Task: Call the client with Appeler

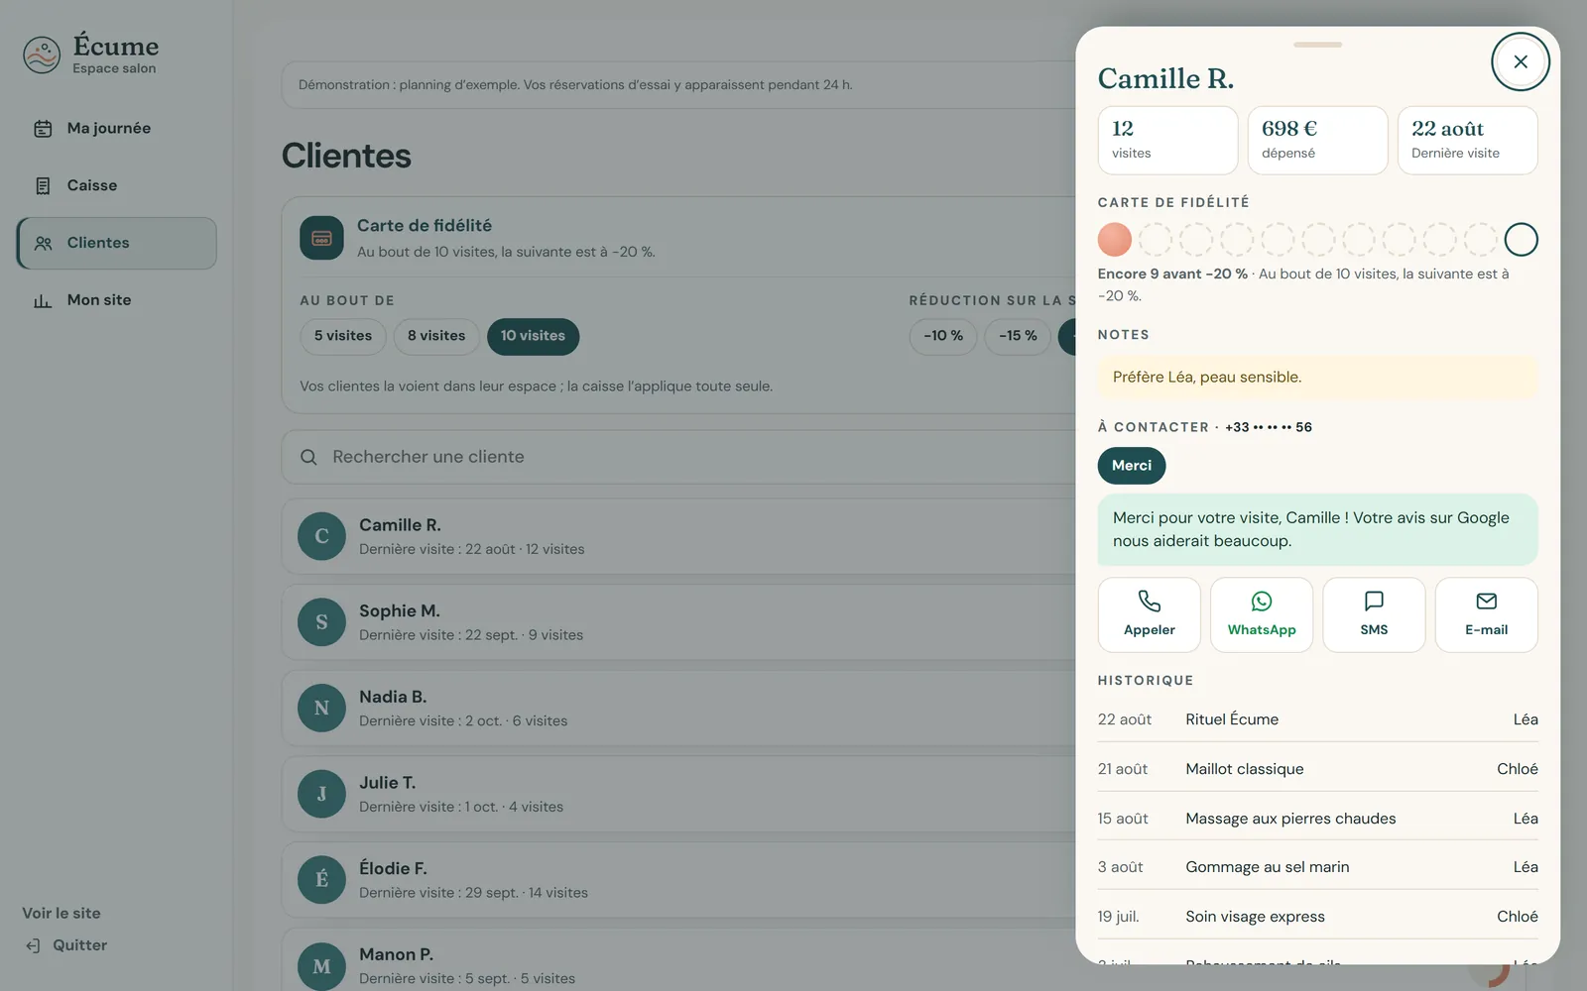Action: [1150, 615]
